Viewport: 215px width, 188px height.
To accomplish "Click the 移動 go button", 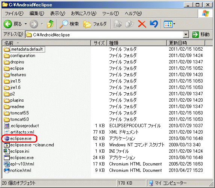I will (201, 35).
